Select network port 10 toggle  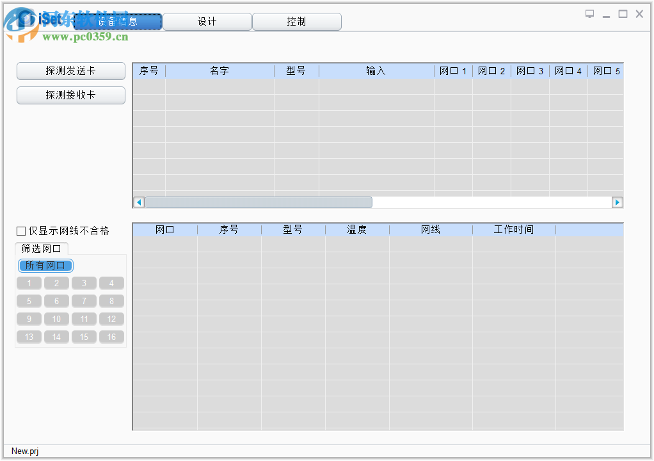56,319
